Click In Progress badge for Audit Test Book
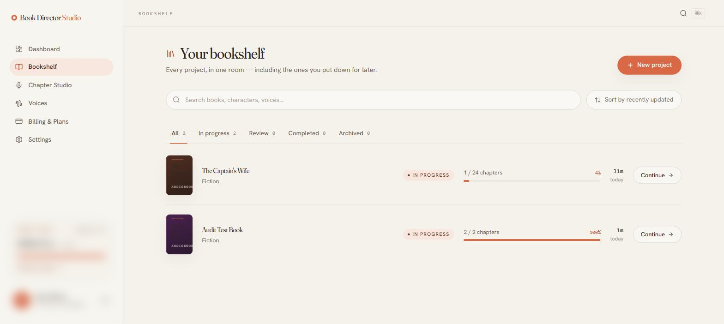 click(x=428, y=234)
